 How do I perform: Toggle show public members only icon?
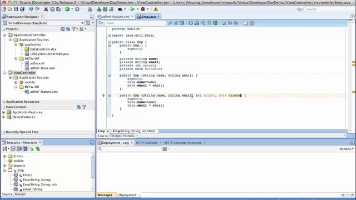point(32,149)
